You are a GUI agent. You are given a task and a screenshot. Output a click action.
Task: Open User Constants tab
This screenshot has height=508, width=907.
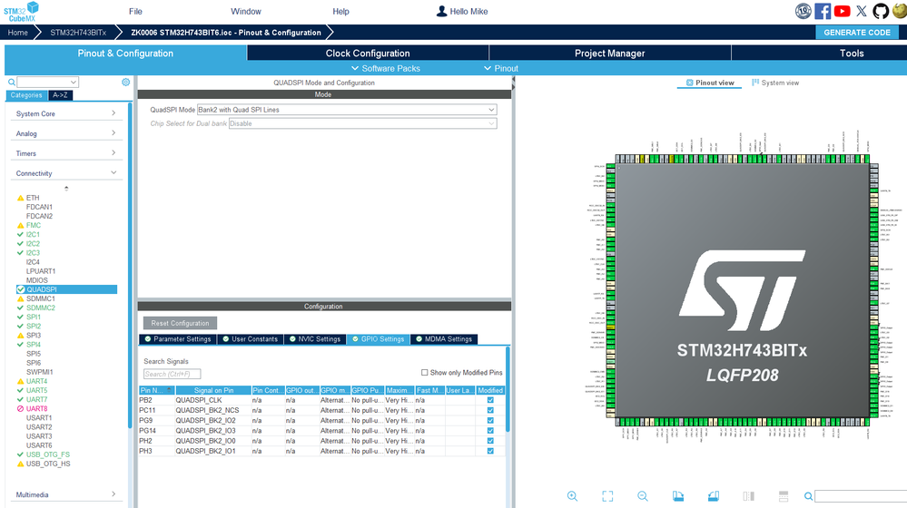tap(250, 339)
